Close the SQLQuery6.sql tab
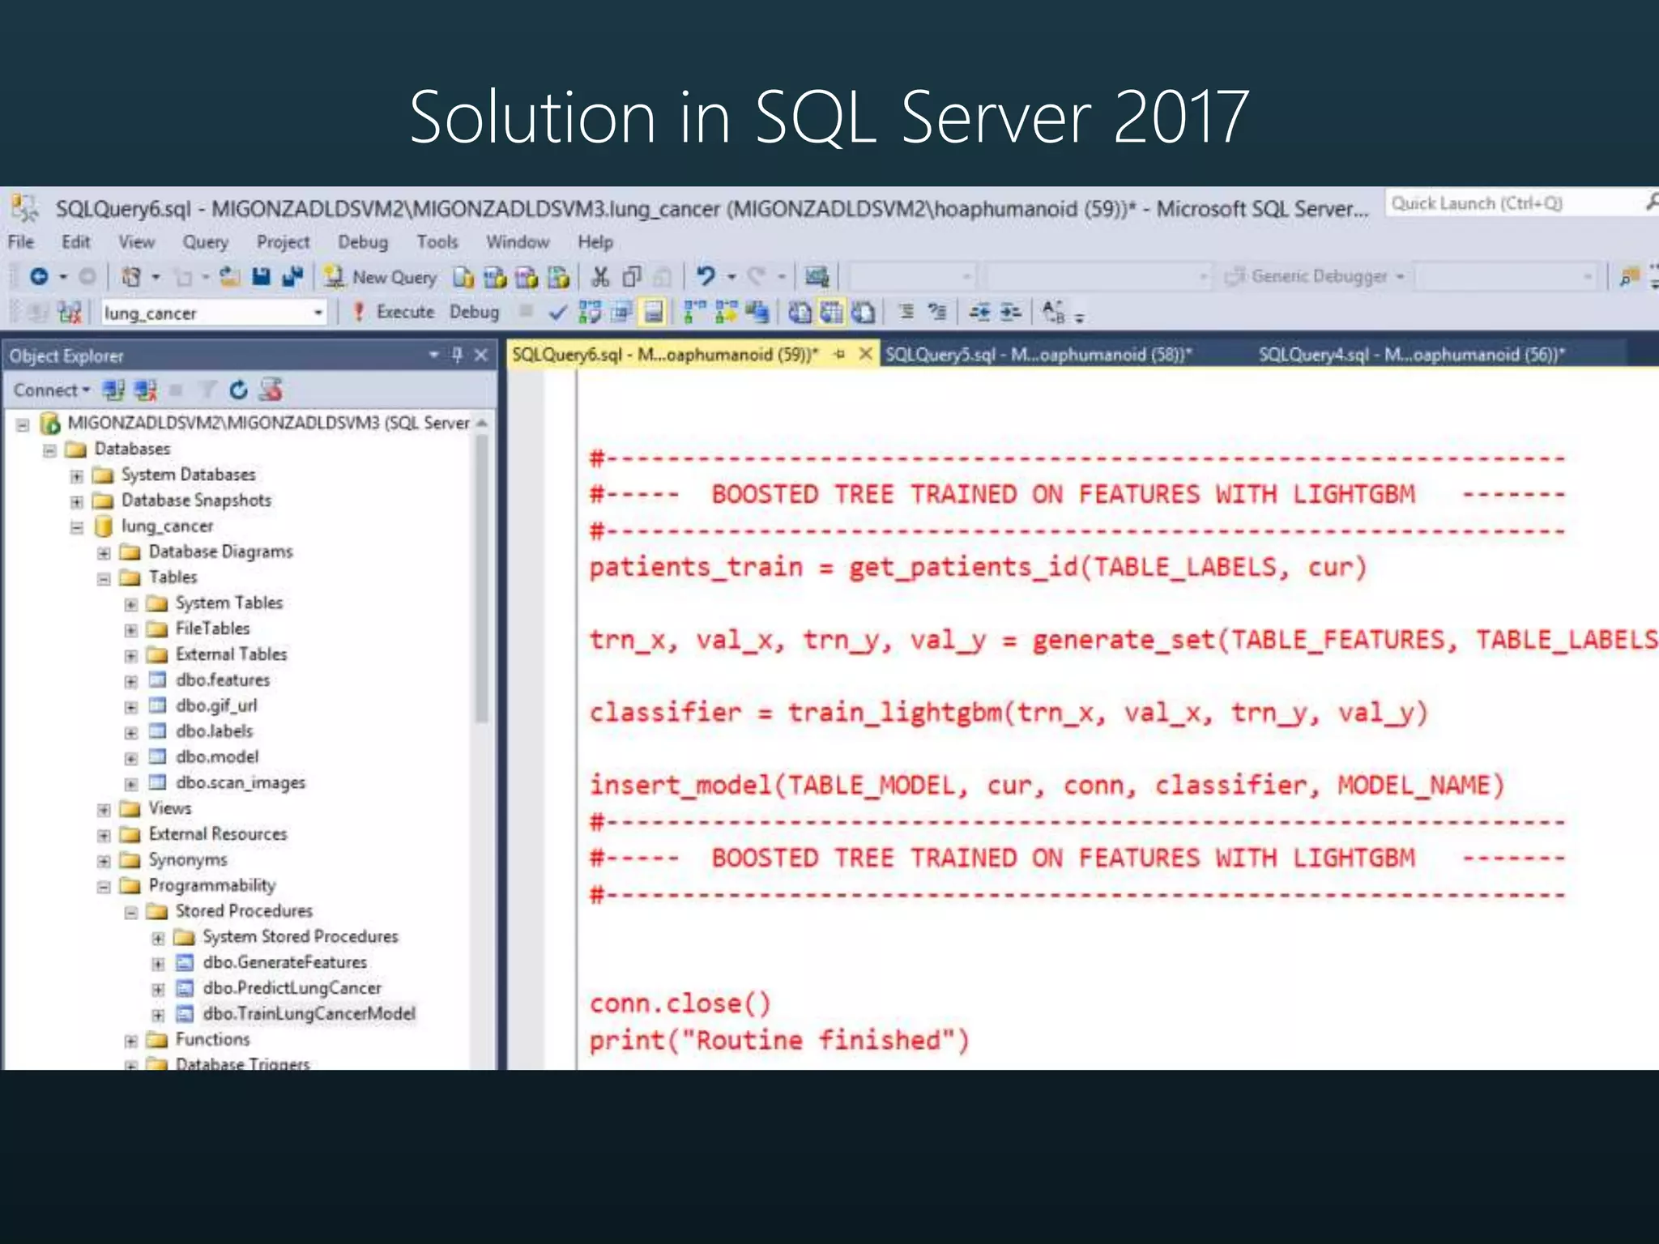 pos(866,354)
